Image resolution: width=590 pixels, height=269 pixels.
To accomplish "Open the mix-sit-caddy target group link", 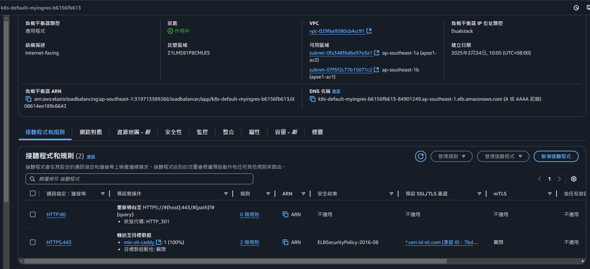I will point(139,242).
